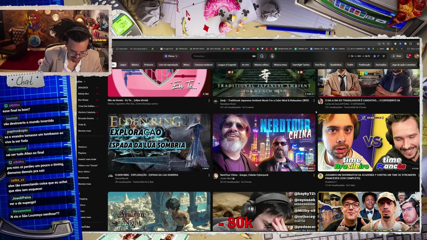Expand the 'Você' section chevron above Histórico
This screenshot has width=427, height=240.
[79, 141]
